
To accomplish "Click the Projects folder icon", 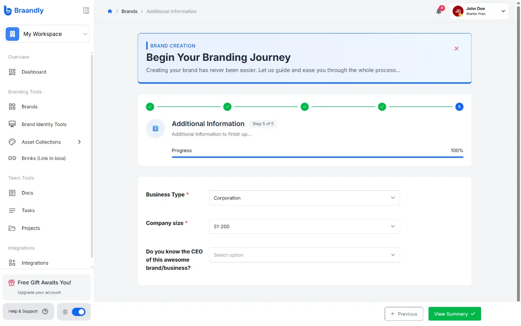I will 12,228.
